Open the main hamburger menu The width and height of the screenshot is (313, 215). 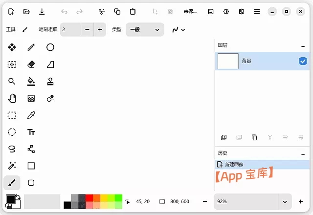[x=257, y=11]
